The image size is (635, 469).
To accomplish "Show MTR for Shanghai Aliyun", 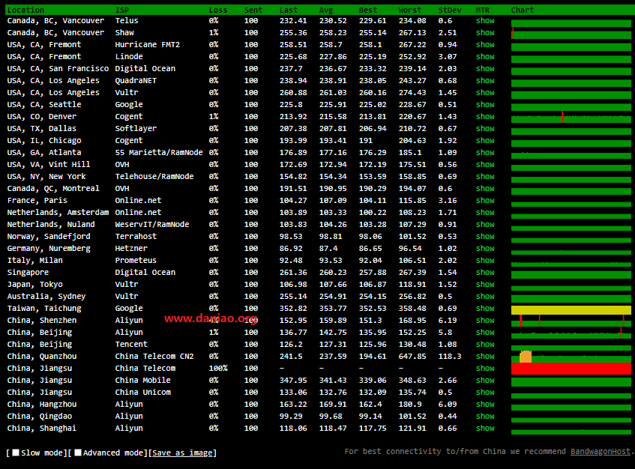I will (485, 428).
